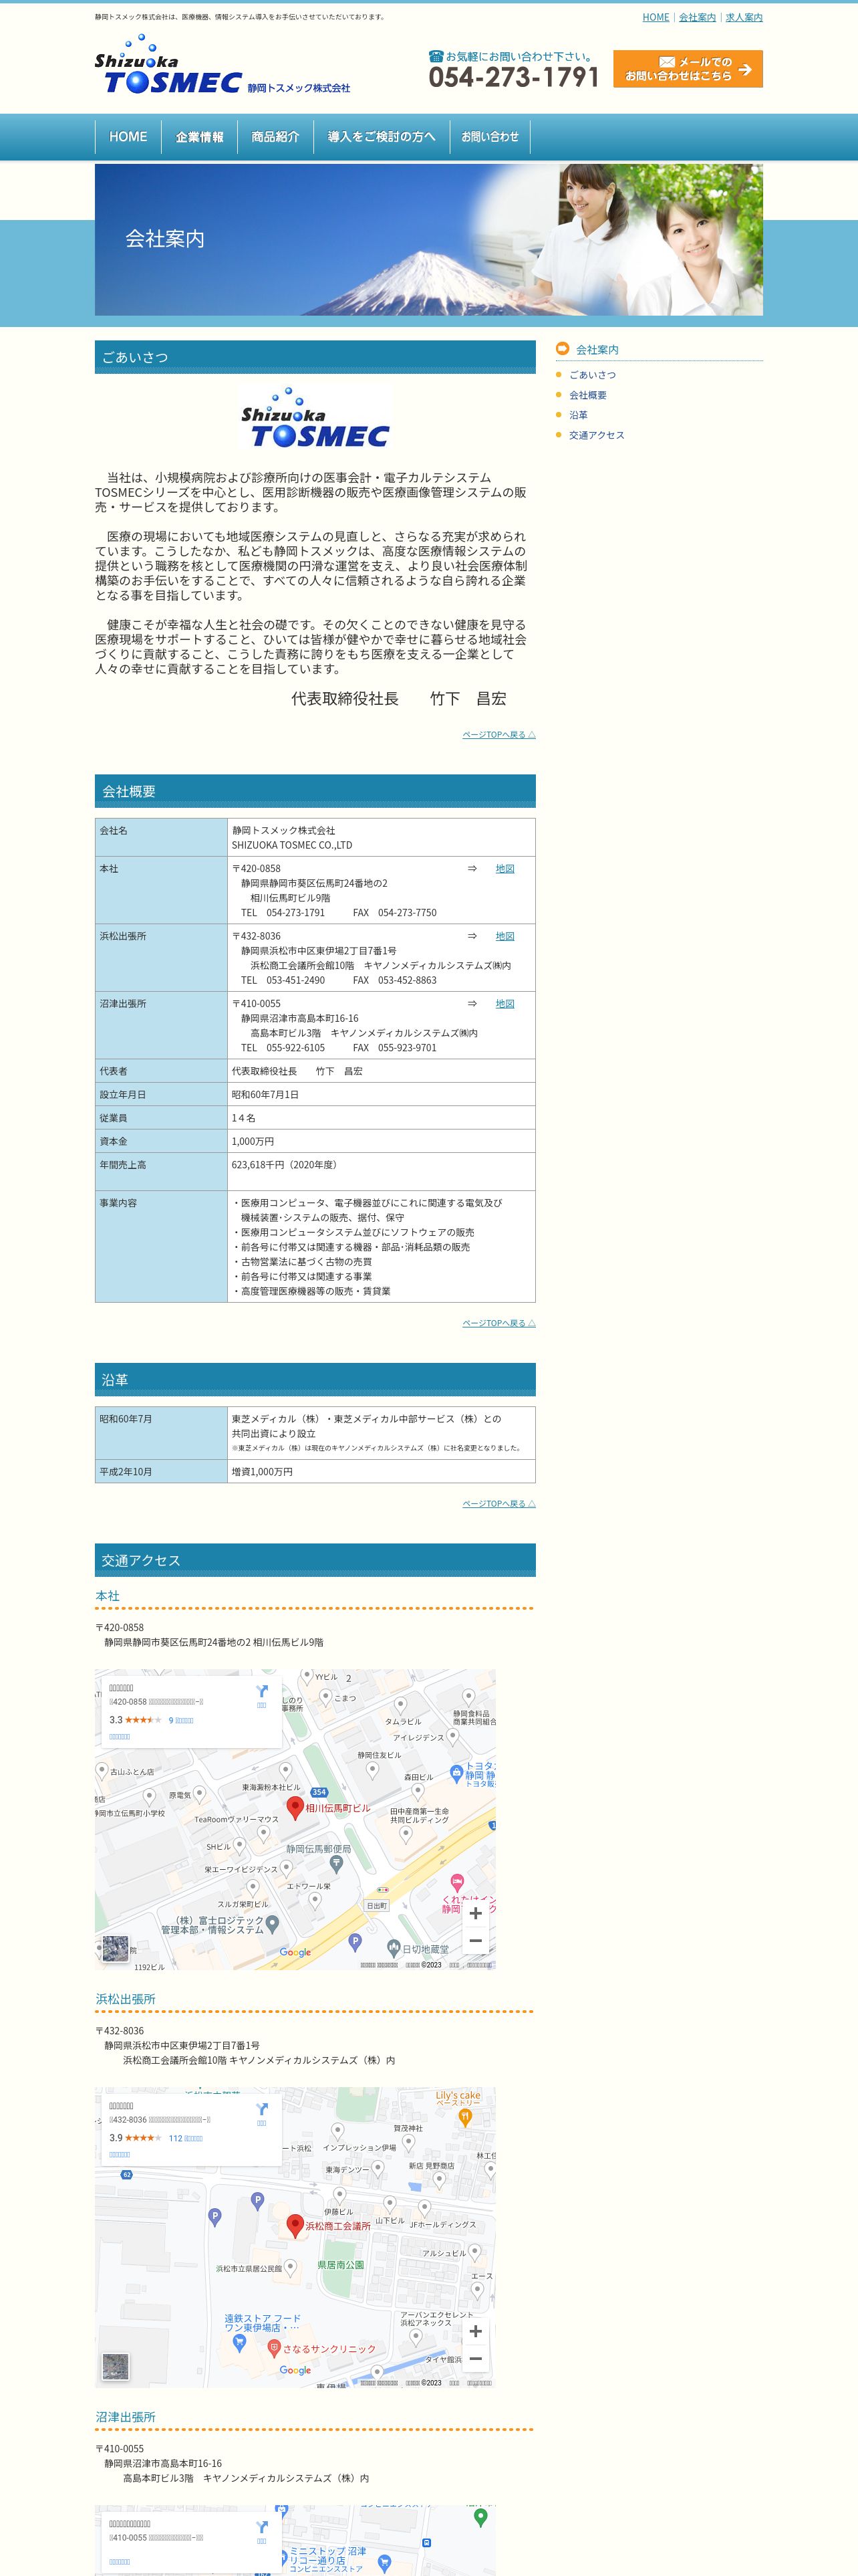Zoom in on the 本社 map
Viewport: 858px width, 2576px height.
(x=476, y=1913)
